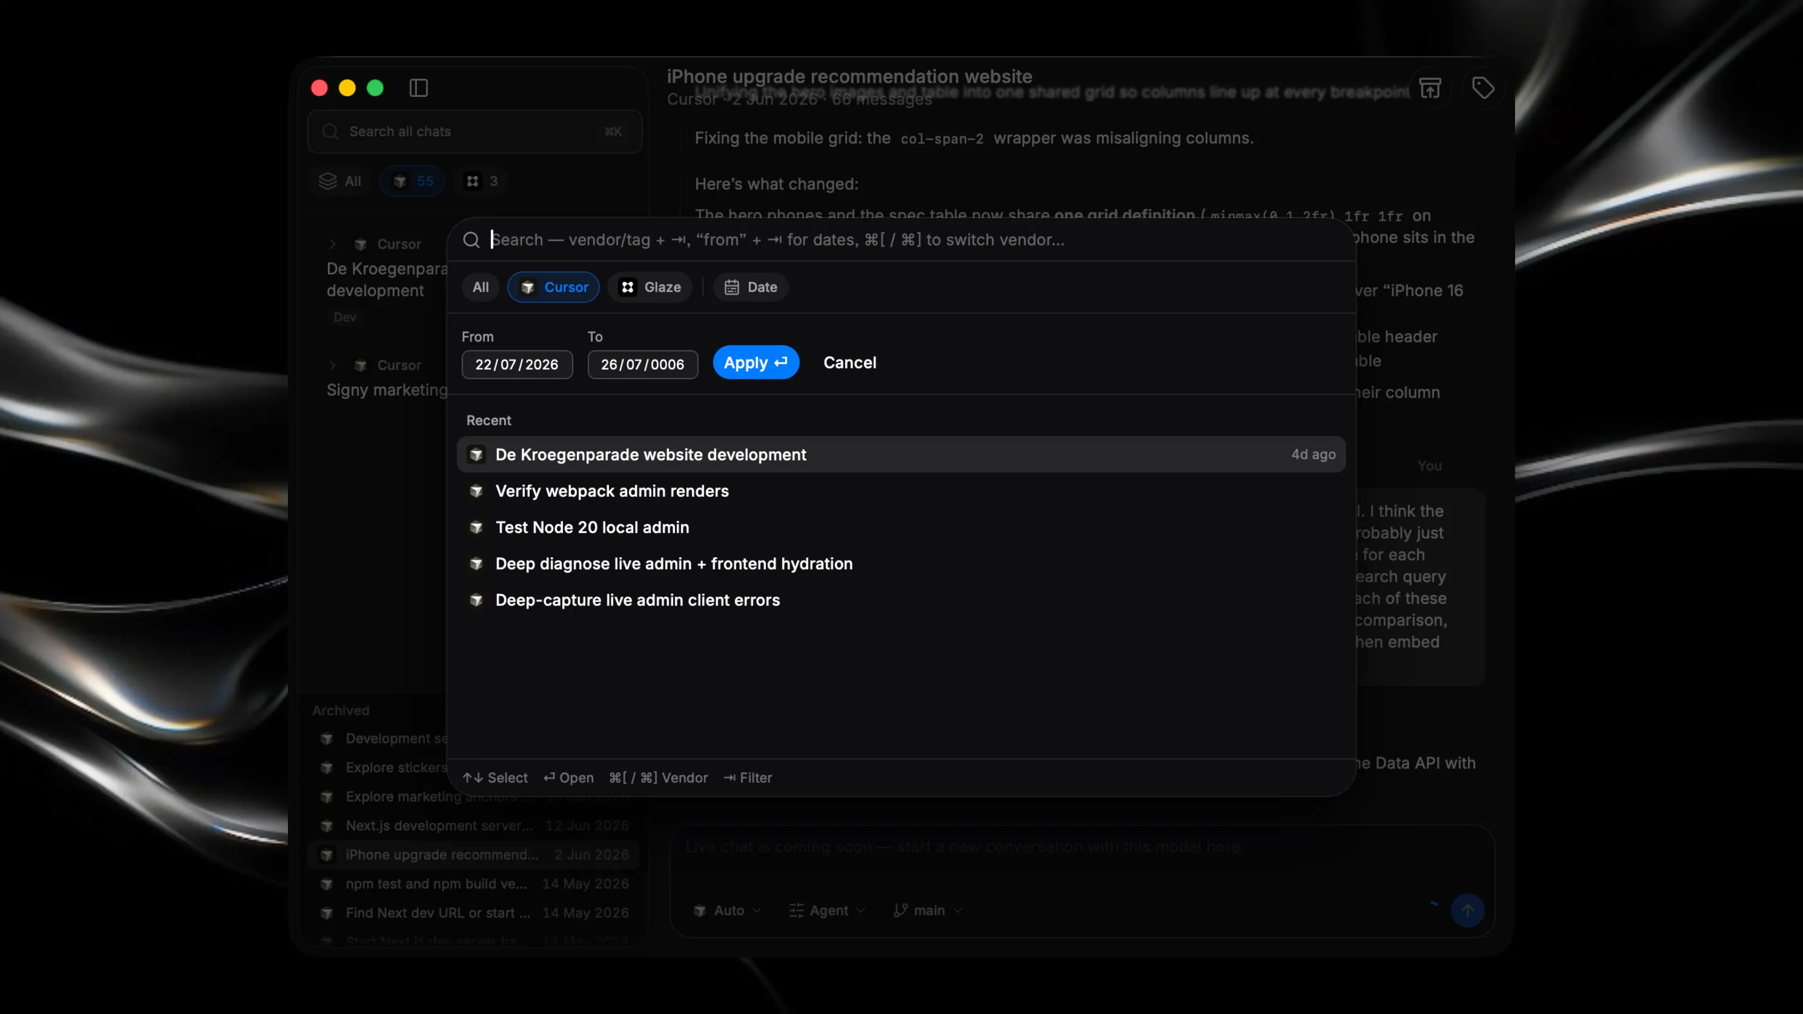This screenshot has width=1803, height=1014.
Task: Click the icon beside Verify webpack admin renders
Action: (477, 491)
